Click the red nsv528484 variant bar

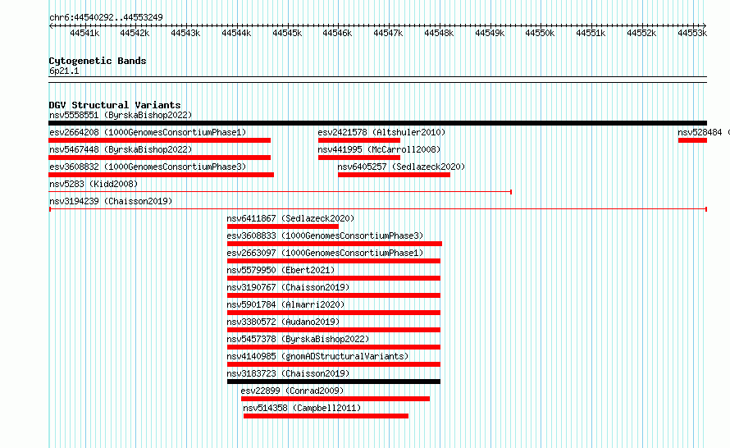(693, 140)
